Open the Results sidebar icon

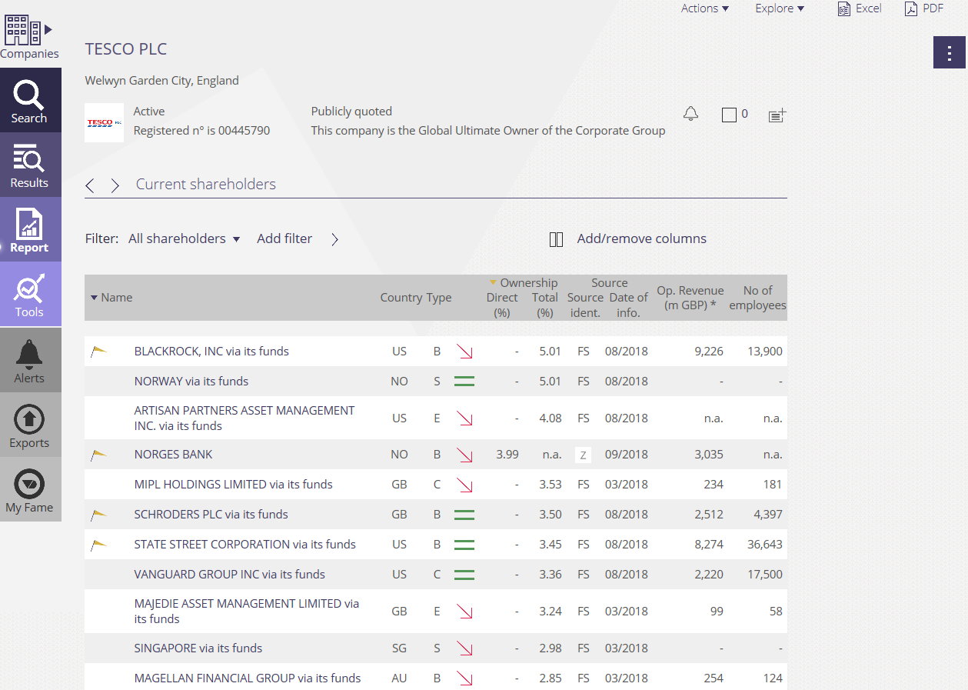click(x=29, y=165)
